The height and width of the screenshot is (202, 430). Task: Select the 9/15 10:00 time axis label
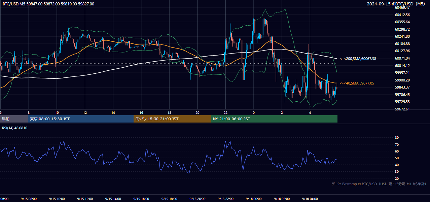click(57, 199)
